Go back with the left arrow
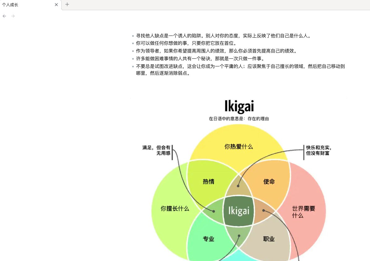The height and width of the screenshot is (261, 370). pos(4,16)
